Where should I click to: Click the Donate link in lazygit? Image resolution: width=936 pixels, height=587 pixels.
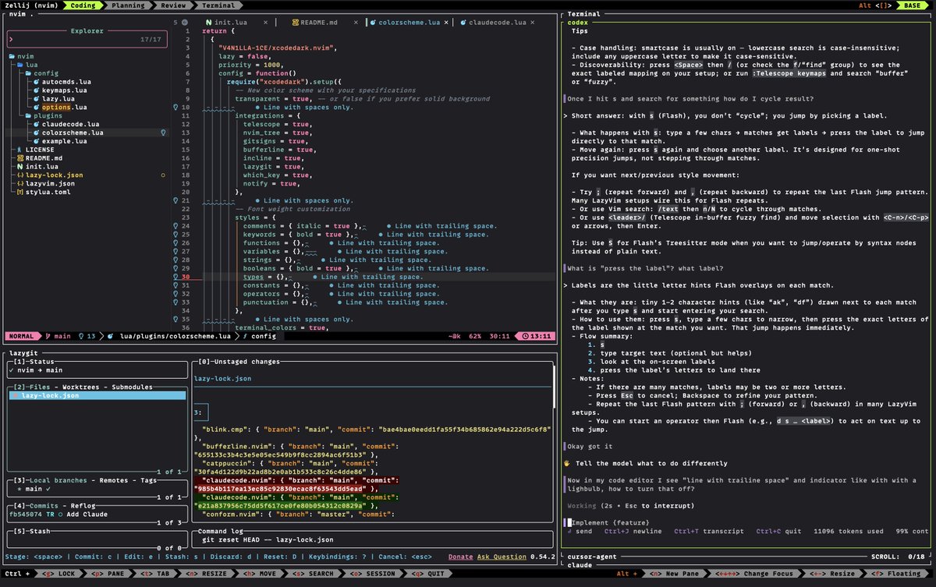[460, 557]
